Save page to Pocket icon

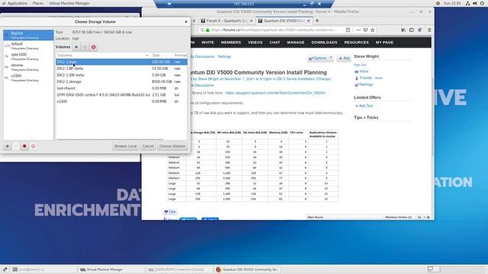365,30
